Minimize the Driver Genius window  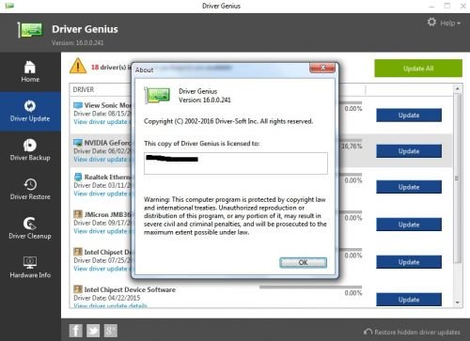click(x=431, y=6)
